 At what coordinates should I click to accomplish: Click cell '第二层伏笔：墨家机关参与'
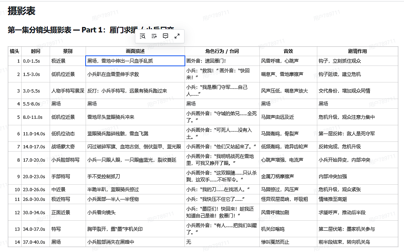(357, 229)
